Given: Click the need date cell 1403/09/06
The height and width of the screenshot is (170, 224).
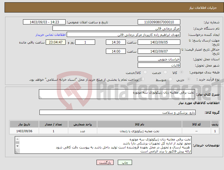Looking at the screenshot, I should pos(24,131).
